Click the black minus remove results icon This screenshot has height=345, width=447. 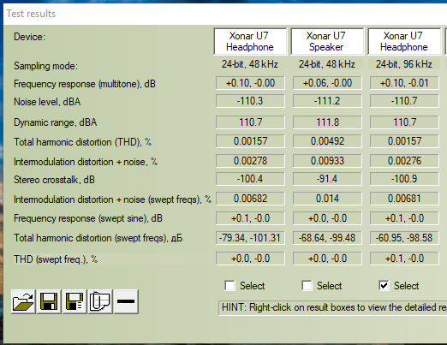(126, 301)
